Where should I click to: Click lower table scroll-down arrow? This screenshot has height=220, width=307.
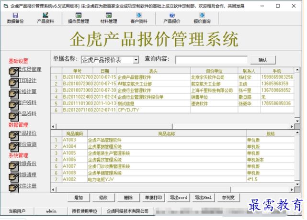tap(297, 184)
